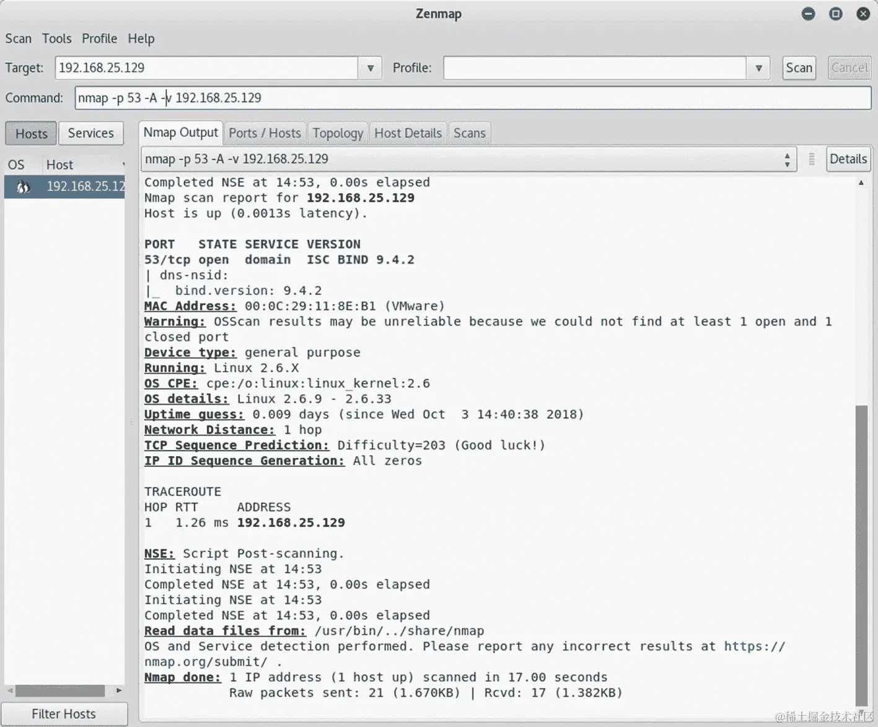This screenshot has height=727, width=878.
Task: Sort host list by Host column
Action: (84, 165)
